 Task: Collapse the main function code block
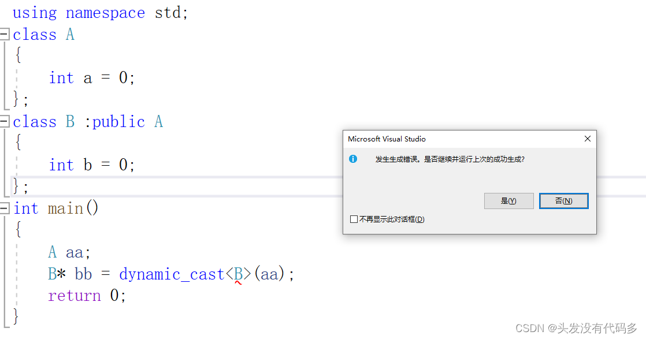[x=4, y=208]
